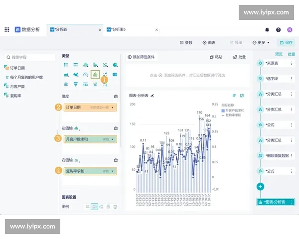This screenshot has height=239, width=299.
Task: Change 左值轴 chart type dropdown
Action: tap(77, 128)
